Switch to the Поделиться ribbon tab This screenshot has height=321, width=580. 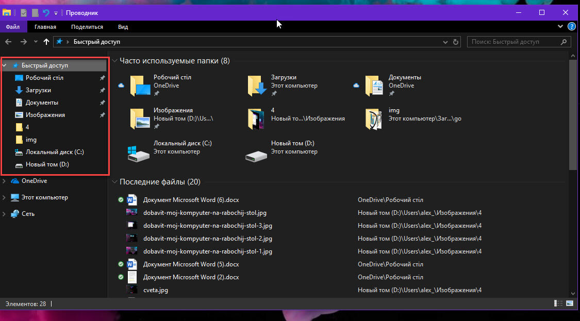click(87, 27)
